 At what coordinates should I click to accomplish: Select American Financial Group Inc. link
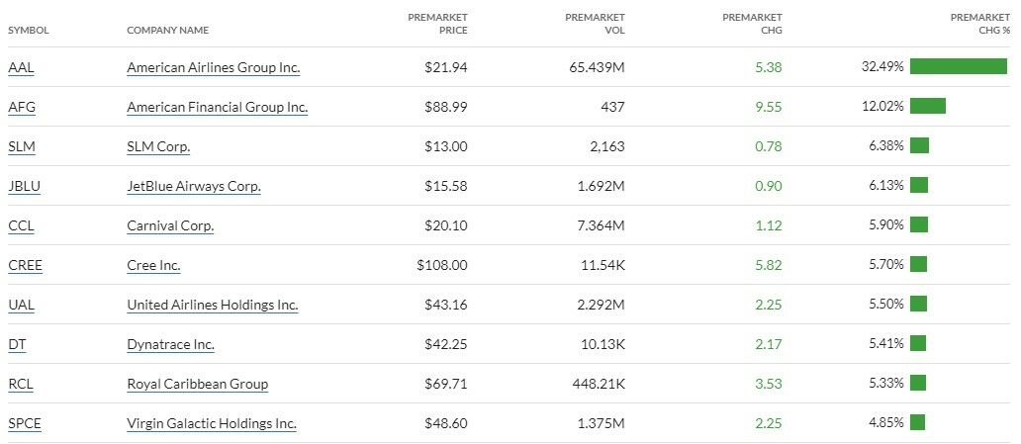coord(217,107)
